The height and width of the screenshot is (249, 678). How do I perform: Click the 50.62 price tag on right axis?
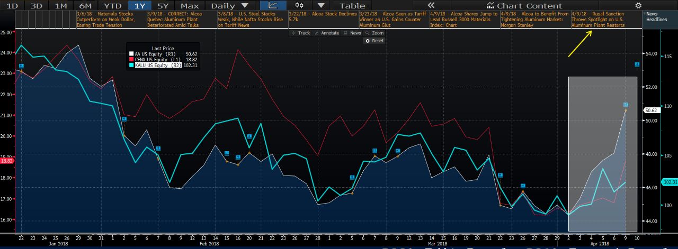pos(651,110)
